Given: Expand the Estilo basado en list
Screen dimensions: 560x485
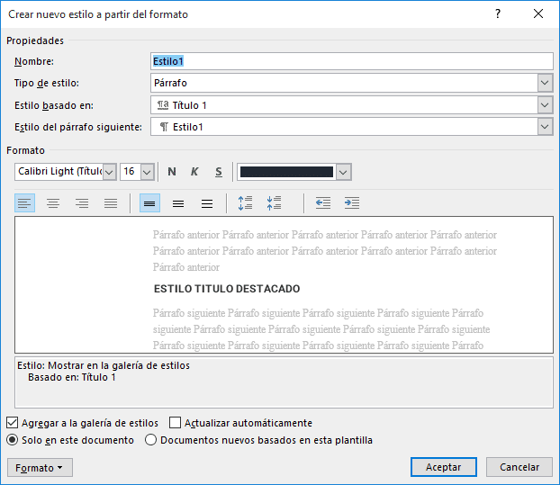Looking at the screenshot, I should pyautogui.click(x=545, y=105).
